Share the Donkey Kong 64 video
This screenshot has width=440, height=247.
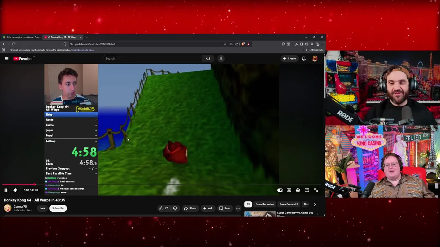click(190, 208)
